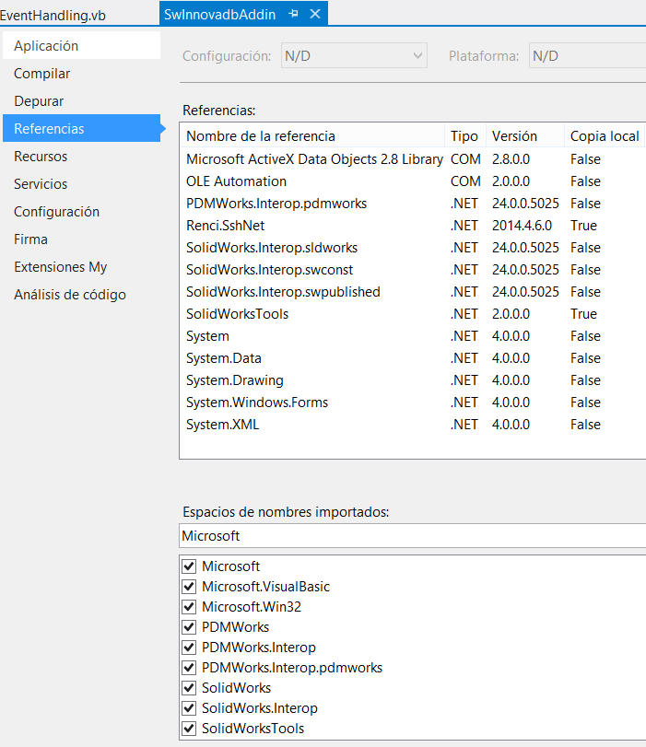646x747 pixels.
Task: Click the True value for Renci.SshNet
Action: click(x=583, y=226)
